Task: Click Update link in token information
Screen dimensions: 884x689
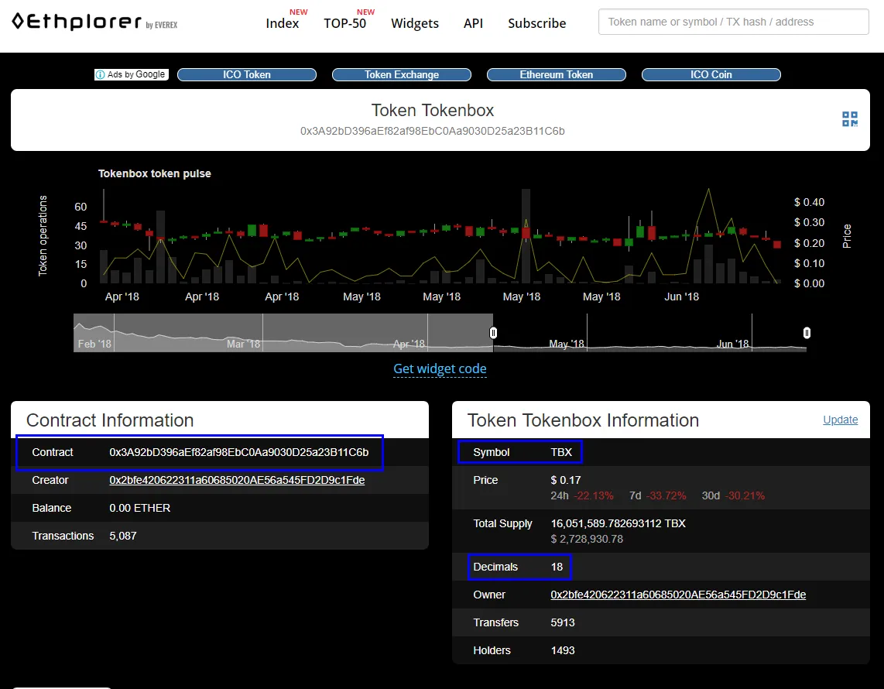Action: [x=840, y=420]
